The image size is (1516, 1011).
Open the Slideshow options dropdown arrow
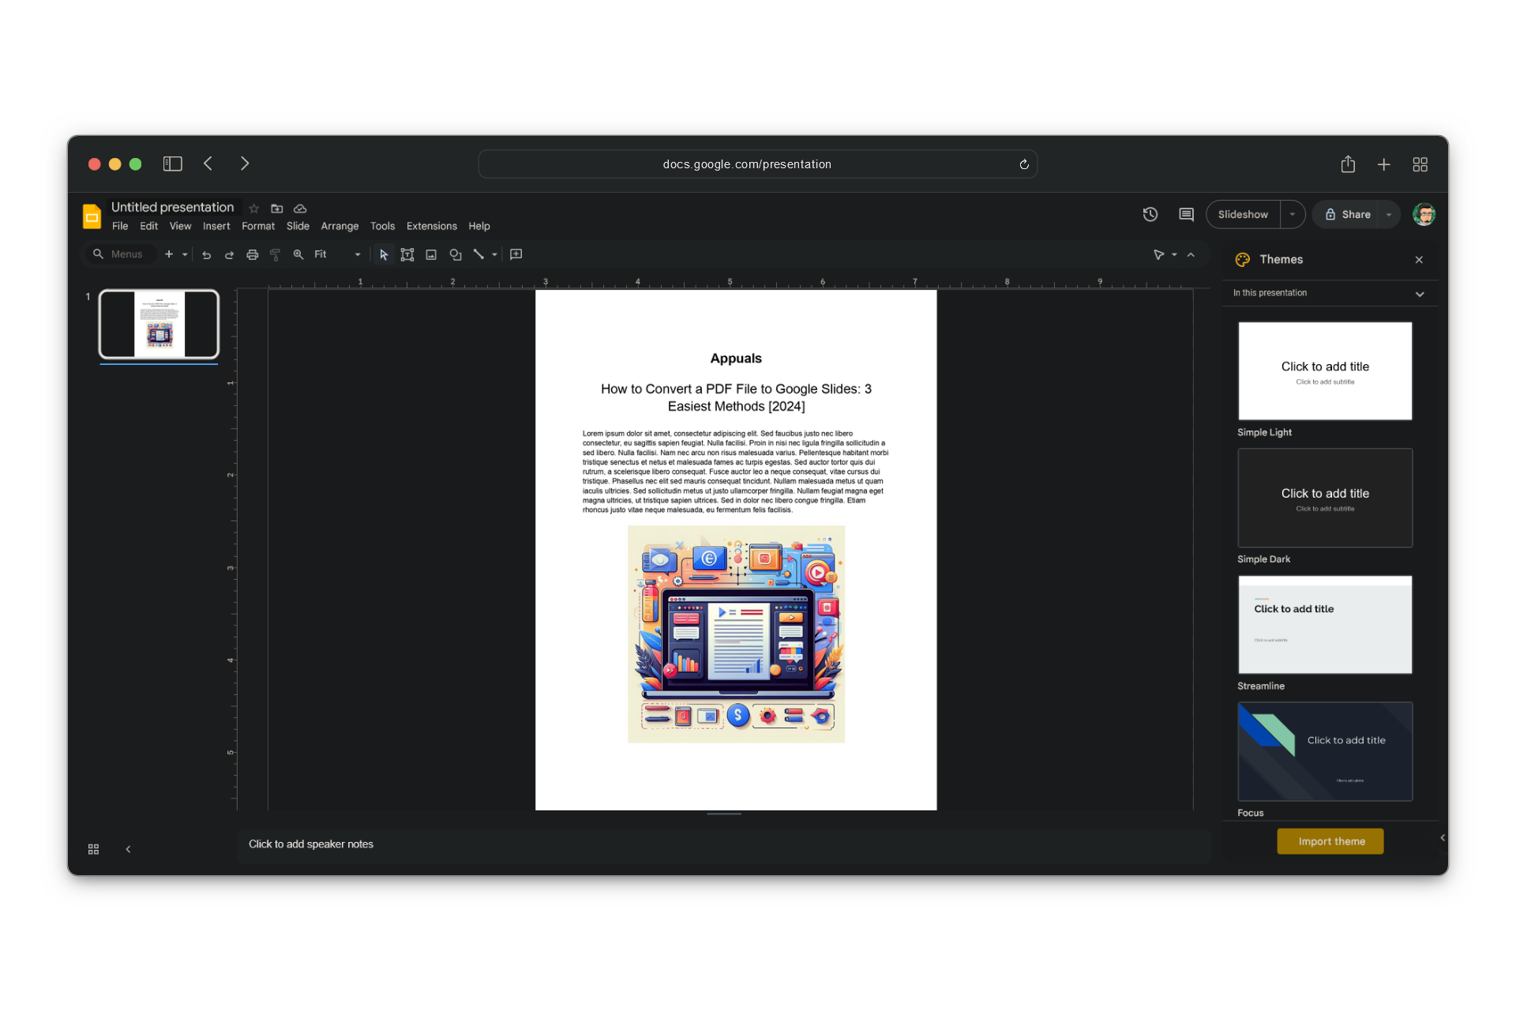1293,214
